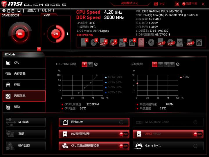
Task: Click CPU fan speed 2202RPM value
Action: tap(93, 104)
